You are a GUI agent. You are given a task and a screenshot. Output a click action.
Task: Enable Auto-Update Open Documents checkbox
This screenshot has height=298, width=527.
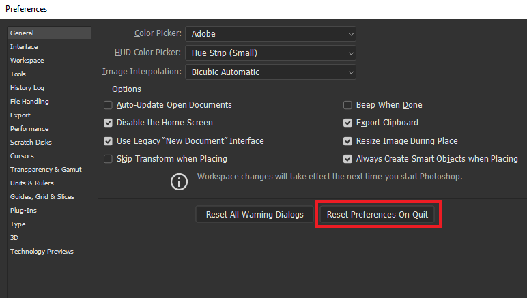108,105
